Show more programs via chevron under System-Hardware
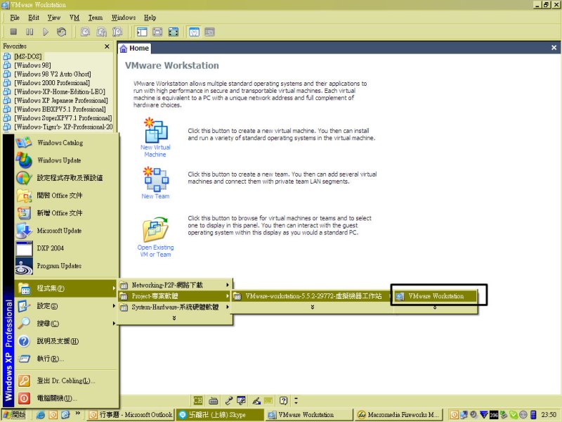 [x=174, y=318]
